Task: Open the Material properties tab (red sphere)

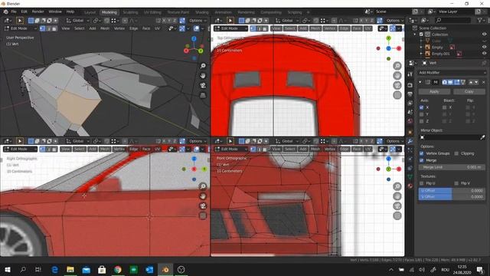Action: coord(410,186)
